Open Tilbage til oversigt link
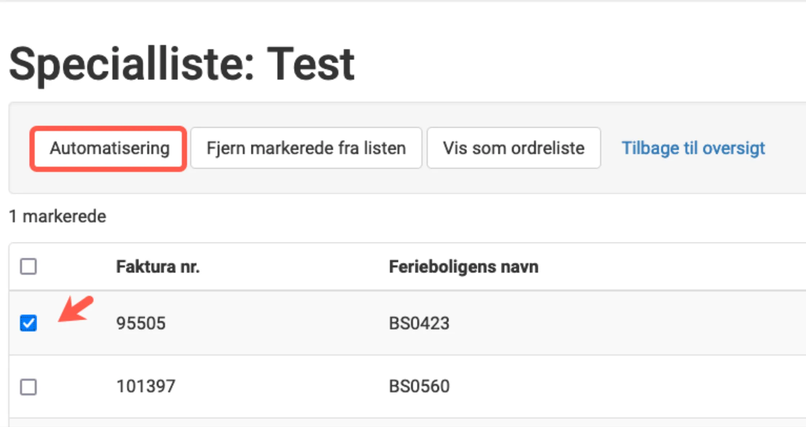 pos(693,148)
